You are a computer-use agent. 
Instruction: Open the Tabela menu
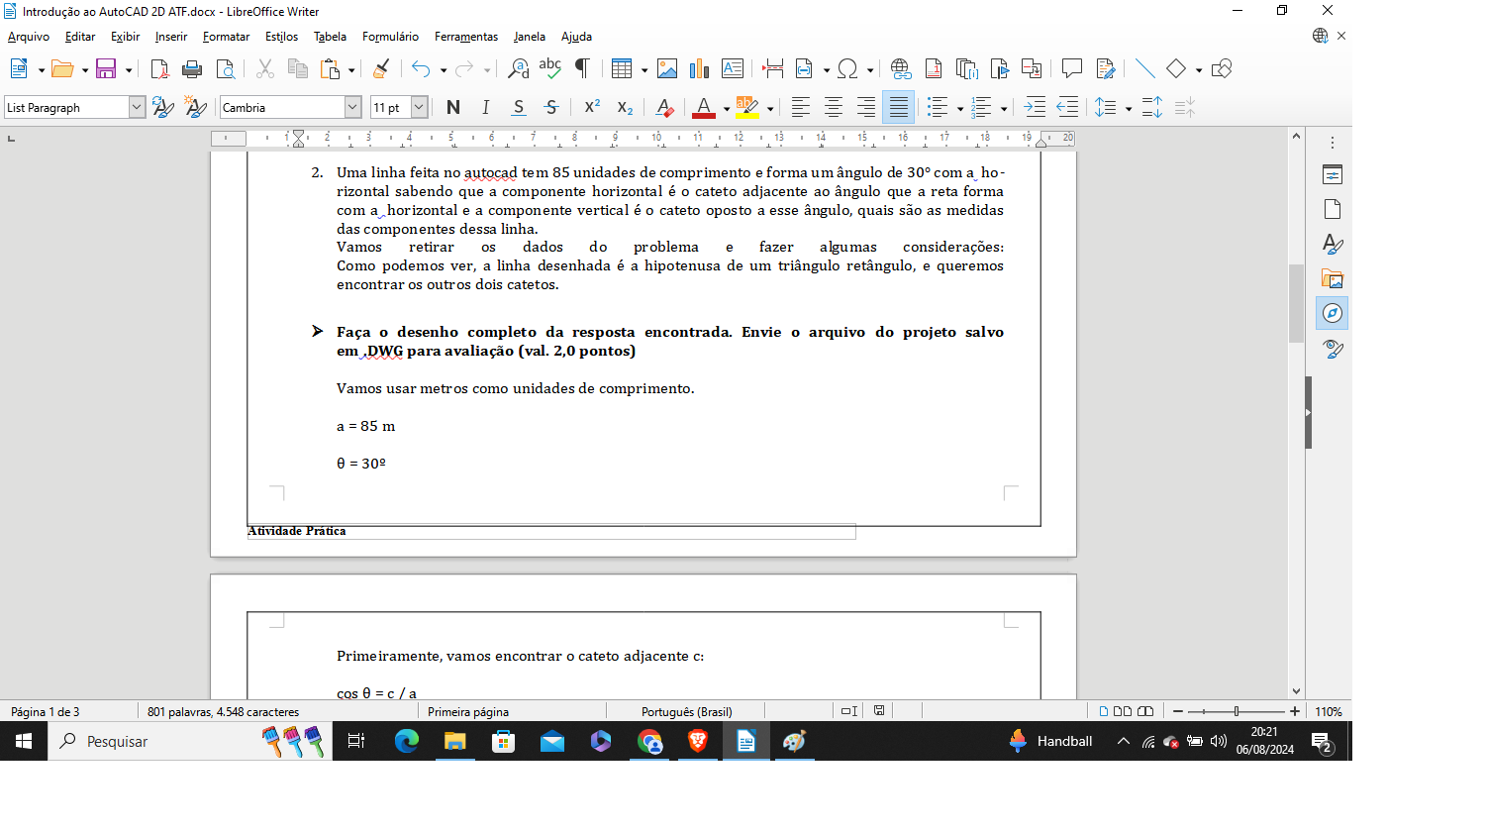click(330, 37)
